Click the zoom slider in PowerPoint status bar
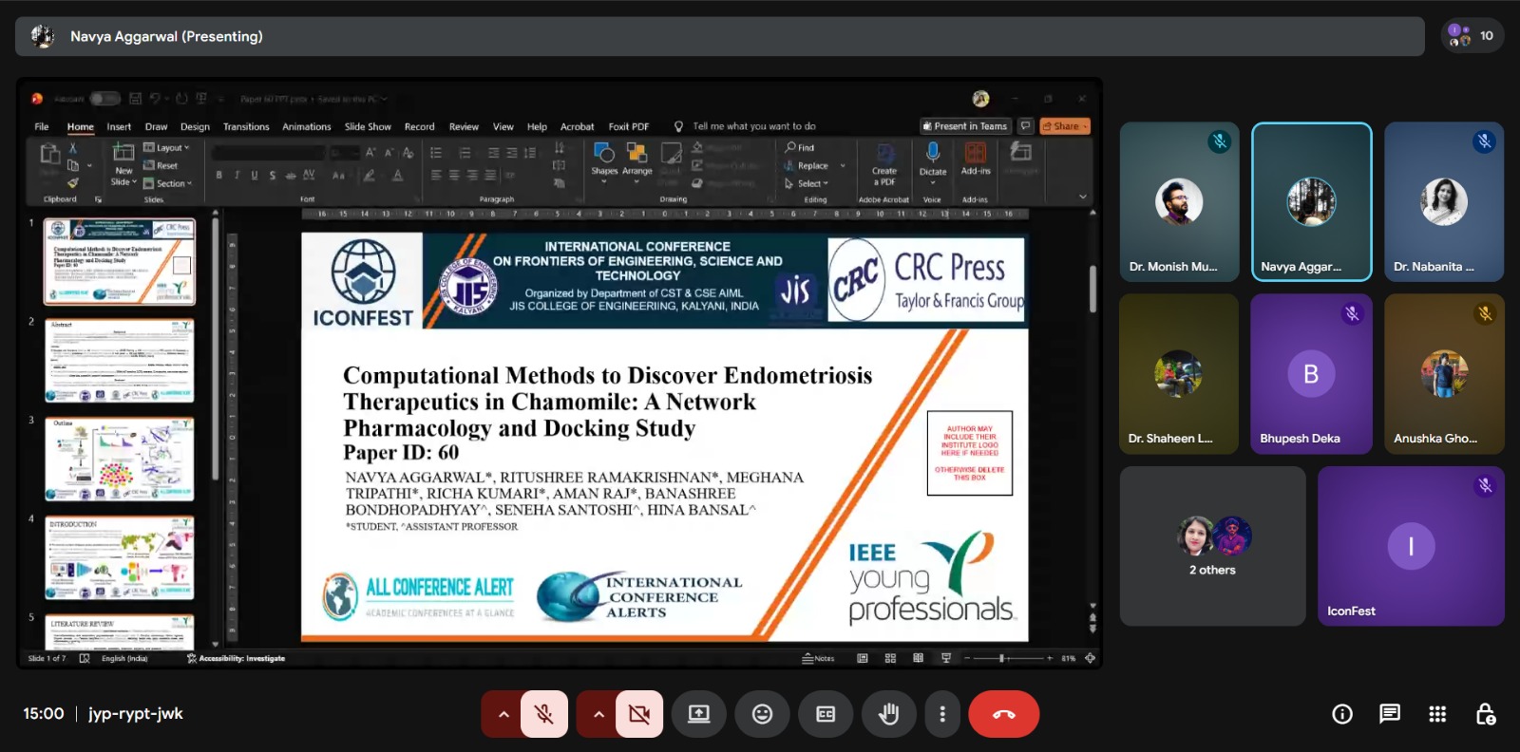Screen dimensions: 1520x752 click(x=1001, y=658)
